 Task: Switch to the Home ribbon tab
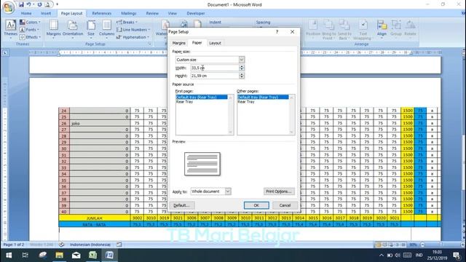tap(26, 13)
